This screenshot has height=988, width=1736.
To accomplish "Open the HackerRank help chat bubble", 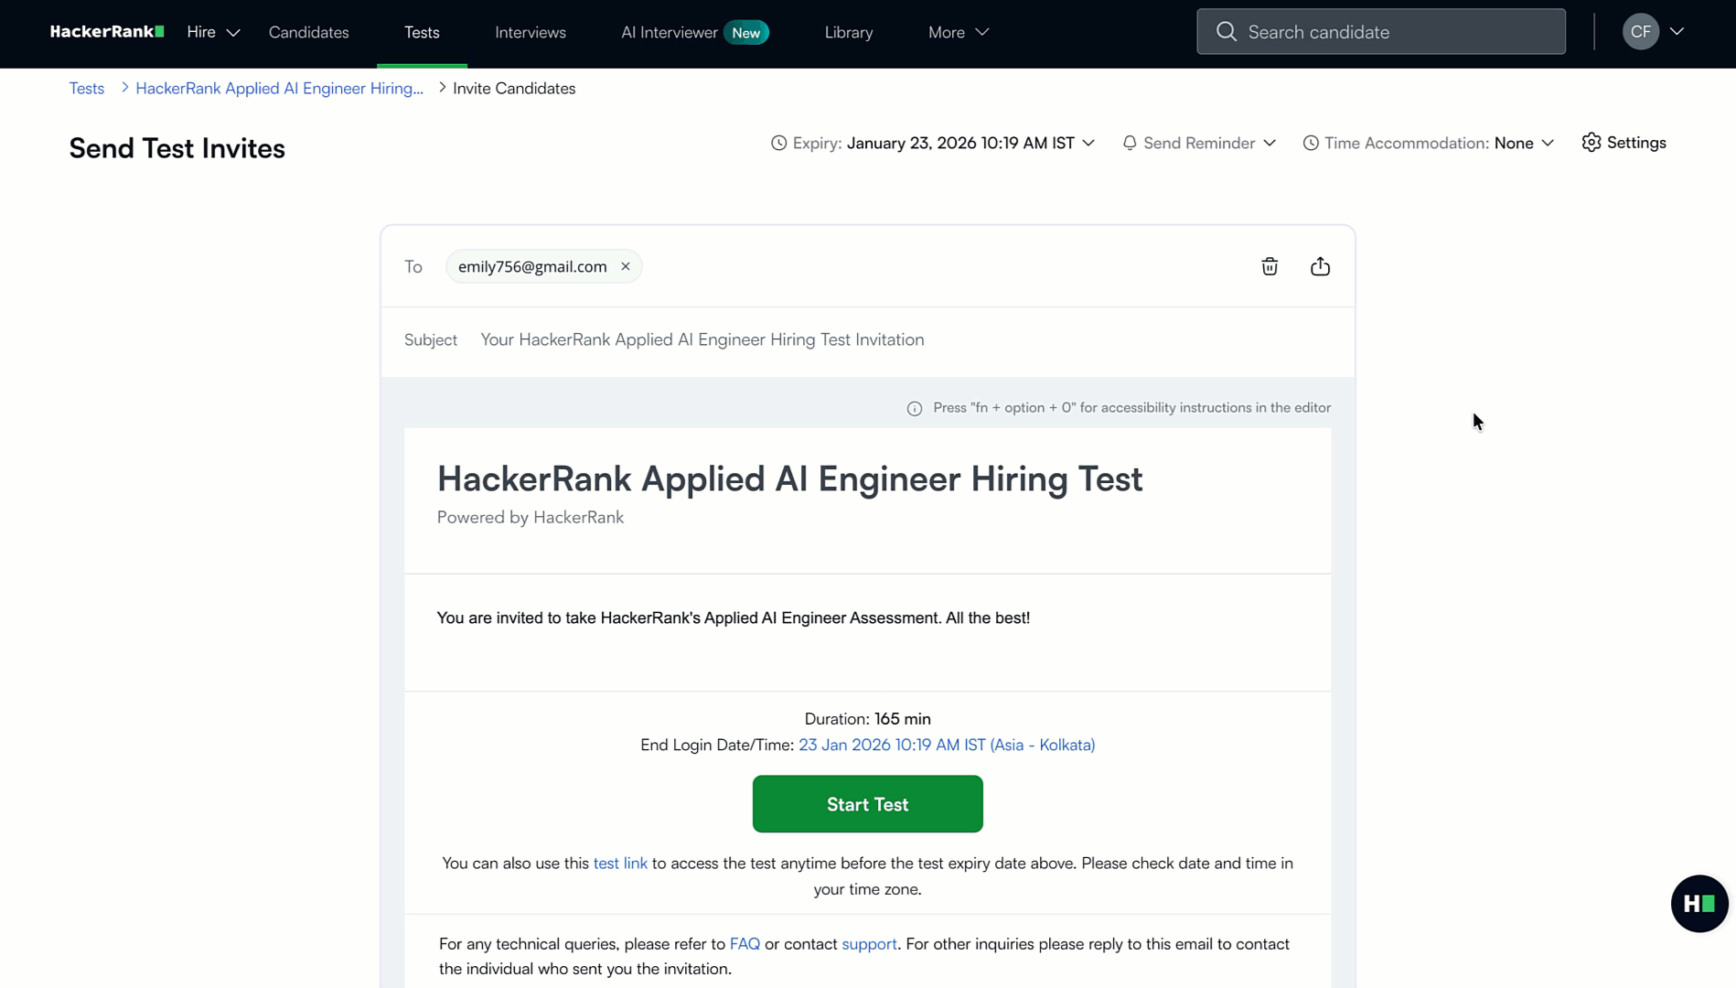I will [1698, 904].
